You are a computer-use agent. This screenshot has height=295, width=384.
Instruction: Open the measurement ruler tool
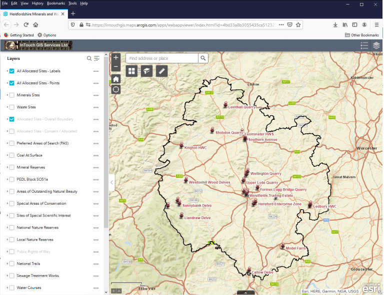[161, 71]
